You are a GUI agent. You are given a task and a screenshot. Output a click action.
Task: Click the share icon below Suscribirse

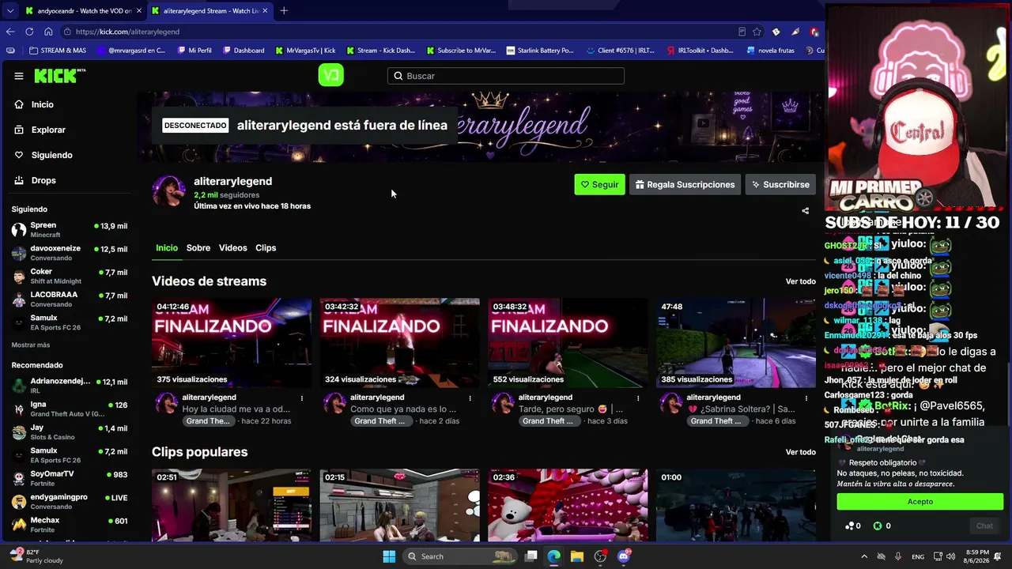pos(806,211)
